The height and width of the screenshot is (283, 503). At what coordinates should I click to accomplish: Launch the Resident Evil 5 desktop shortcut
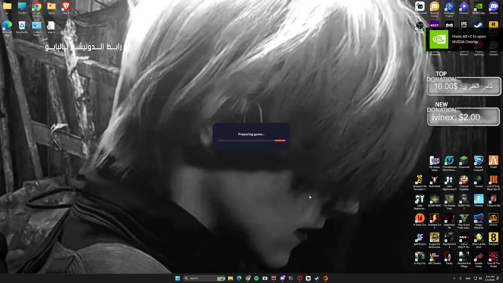[x=435, y=221]
